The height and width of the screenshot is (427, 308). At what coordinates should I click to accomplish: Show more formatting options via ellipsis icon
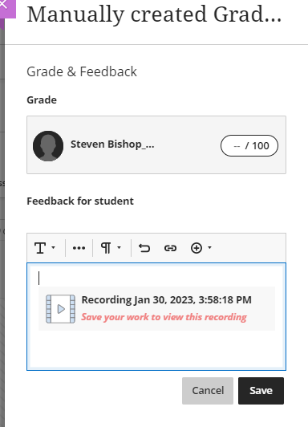pos(79,248)
